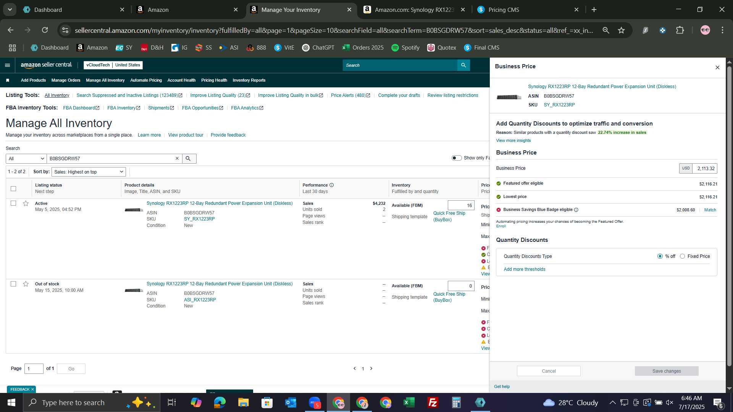Click the inventory search magnifier button
This screenshot has height=412, width=733.
click(x=189, y=159)
